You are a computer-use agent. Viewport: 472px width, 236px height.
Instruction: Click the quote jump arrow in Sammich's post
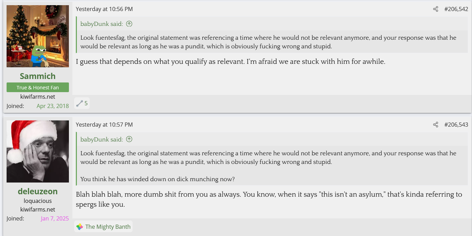(x=129, y=24)
